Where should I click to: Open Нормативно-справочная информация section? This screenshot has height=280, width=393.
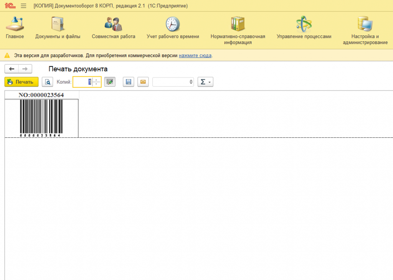tap(238, 31)
